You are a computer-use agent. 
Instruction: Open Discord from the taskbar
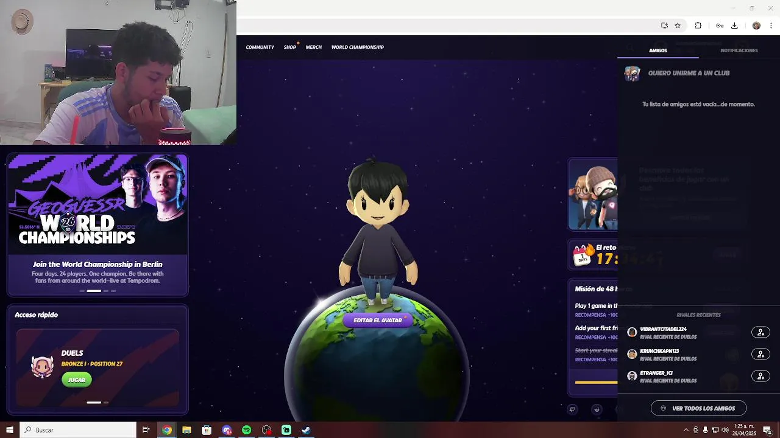[x=227, y=430]
